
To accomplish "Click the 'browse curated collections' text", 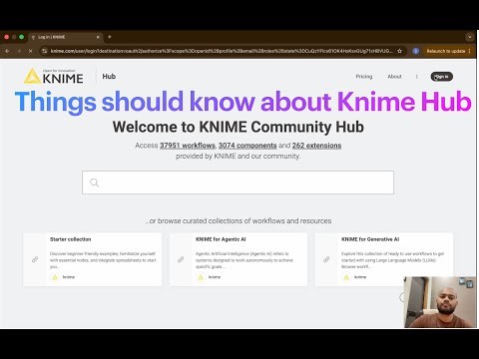I will pyautogui.click(x=239, y=220).
